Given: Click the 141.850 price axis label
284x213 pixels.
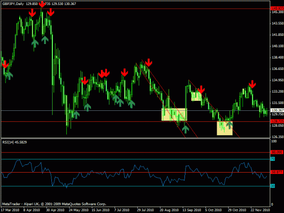Looking at the screenshot, I should click(278, 35).
